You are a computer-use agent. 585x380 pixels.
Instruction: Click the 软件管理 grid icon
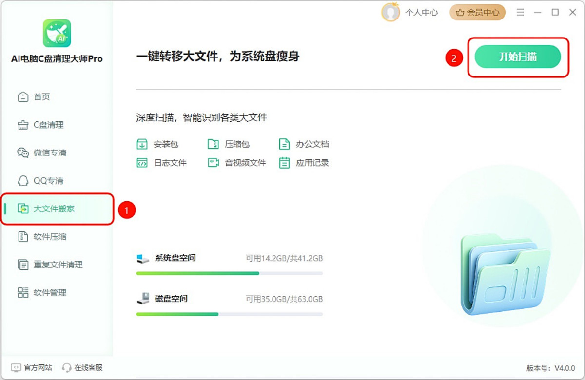tap(23, 293)
